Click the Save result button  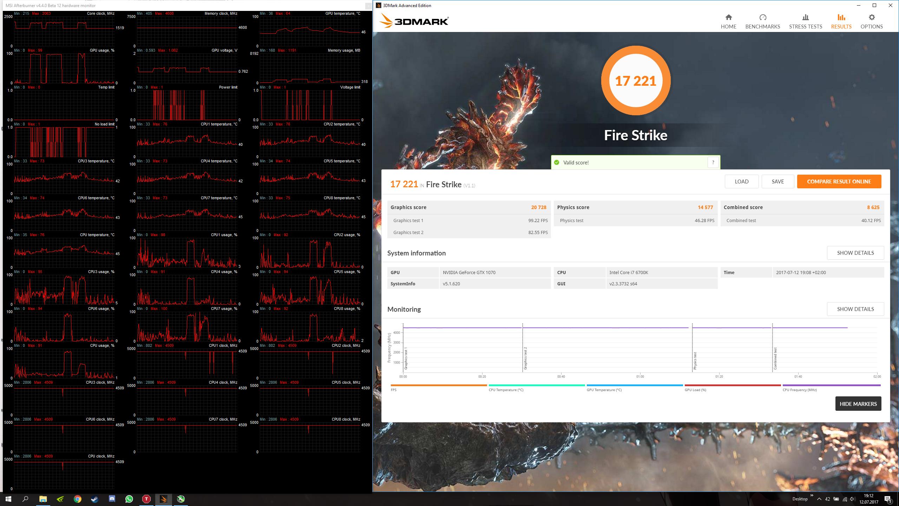777,182
